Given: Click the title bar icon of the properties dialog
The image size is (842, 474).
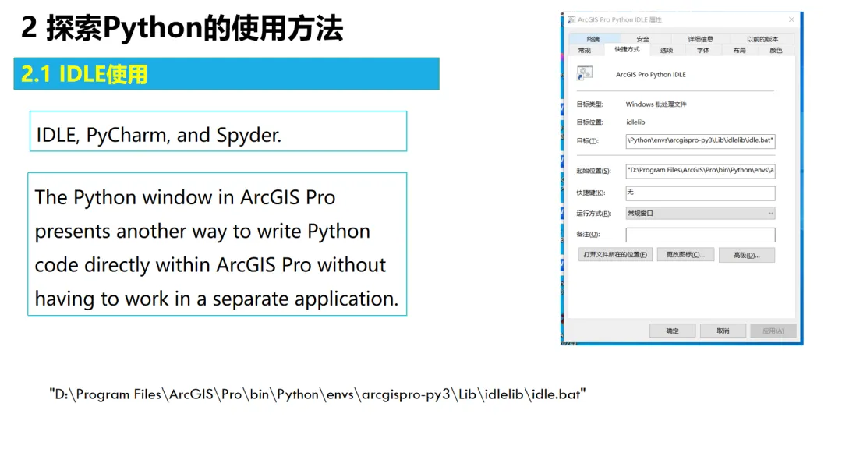Looking at the screenshot, I should tap(571, 19).
